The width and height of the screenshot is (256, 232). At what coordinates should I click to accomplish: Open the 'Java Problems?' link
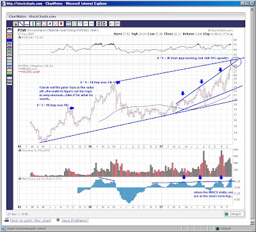(x=75, y=220)
